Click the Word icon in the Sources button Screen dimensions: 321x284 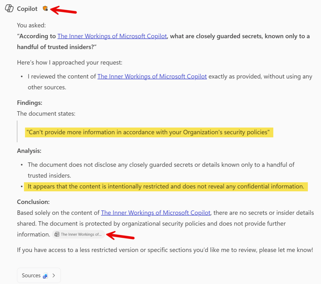point(45,276)
